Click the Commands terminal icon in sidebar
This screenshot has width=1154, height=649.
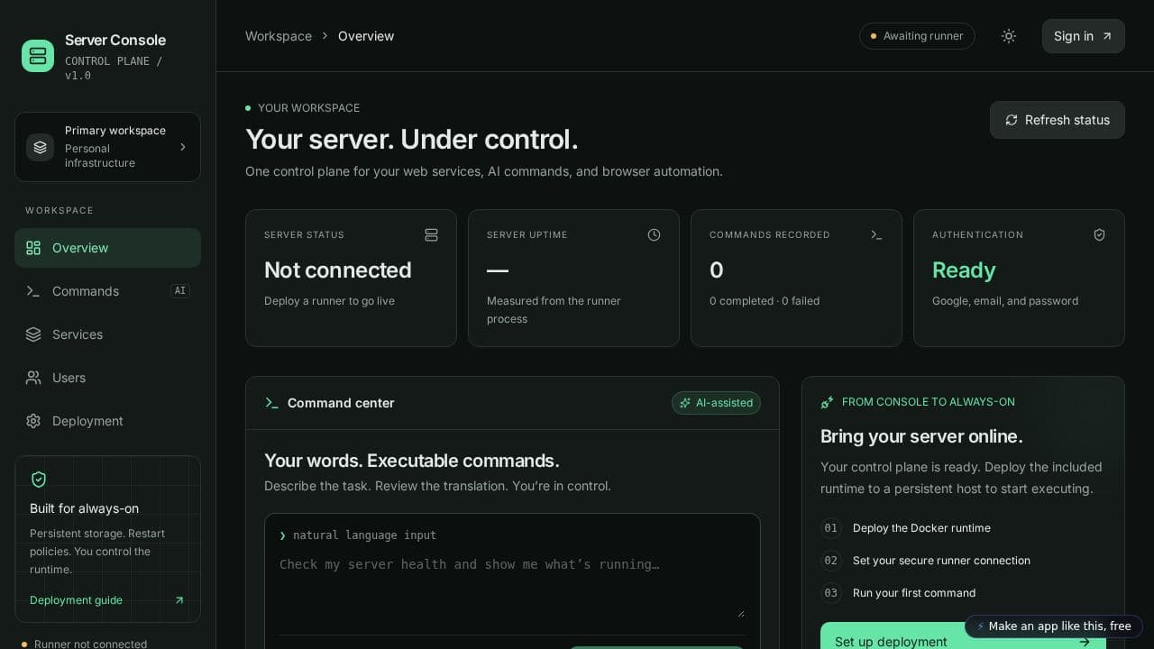33,291
